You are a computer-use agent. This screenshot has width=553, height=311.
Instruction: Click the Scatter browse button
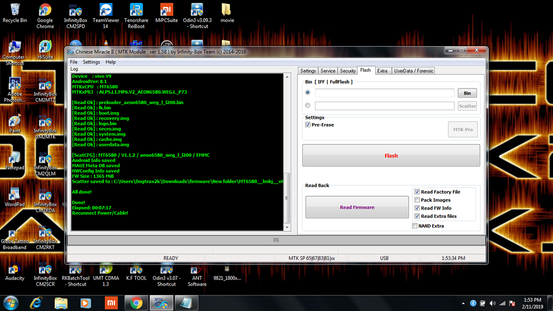pyautogui.click(x=467, y=106)
